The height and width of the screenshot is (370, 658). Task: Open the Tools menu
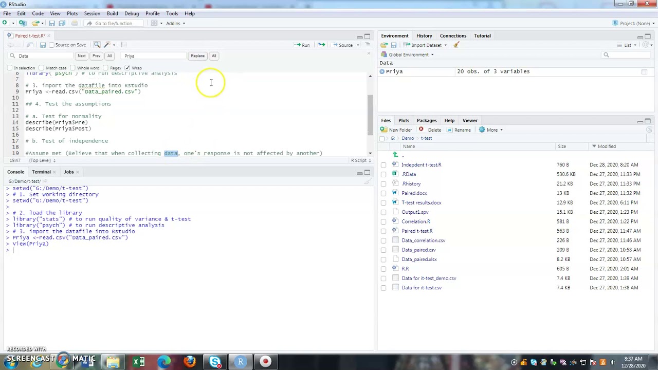[x=172, y=13]
